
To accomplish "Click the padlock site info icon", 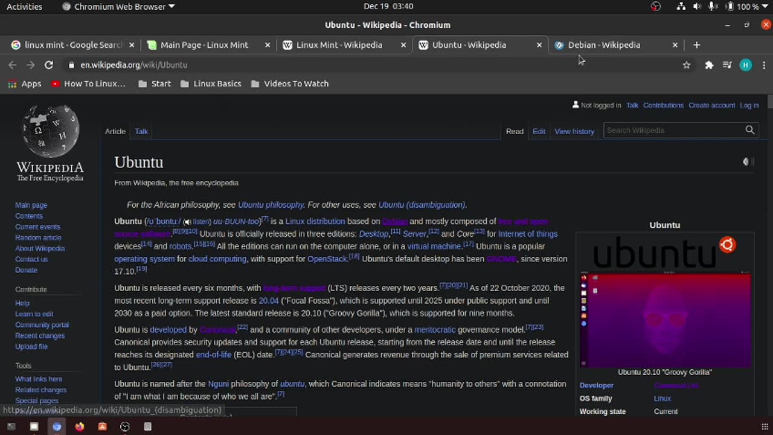I will point(71,65).
